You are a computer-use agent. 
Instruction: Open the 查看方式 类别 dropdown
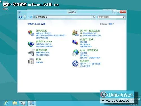click(111, 24)
